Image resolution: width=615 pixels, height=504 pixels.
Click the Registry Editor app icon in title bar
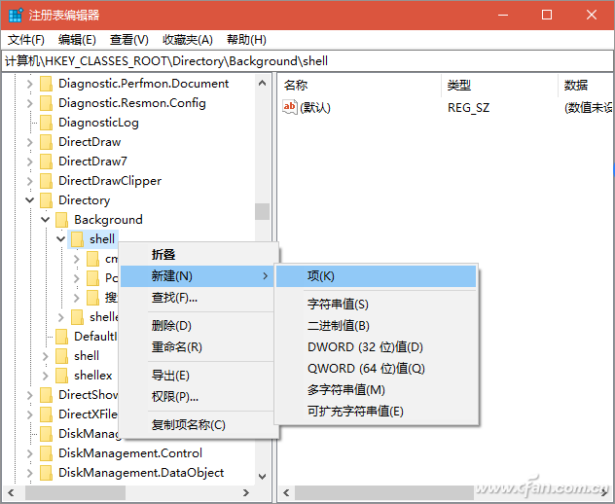click(16, 16)
